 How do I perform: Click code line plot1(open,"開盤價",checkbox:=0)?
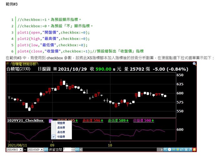[x=54, y=32]
